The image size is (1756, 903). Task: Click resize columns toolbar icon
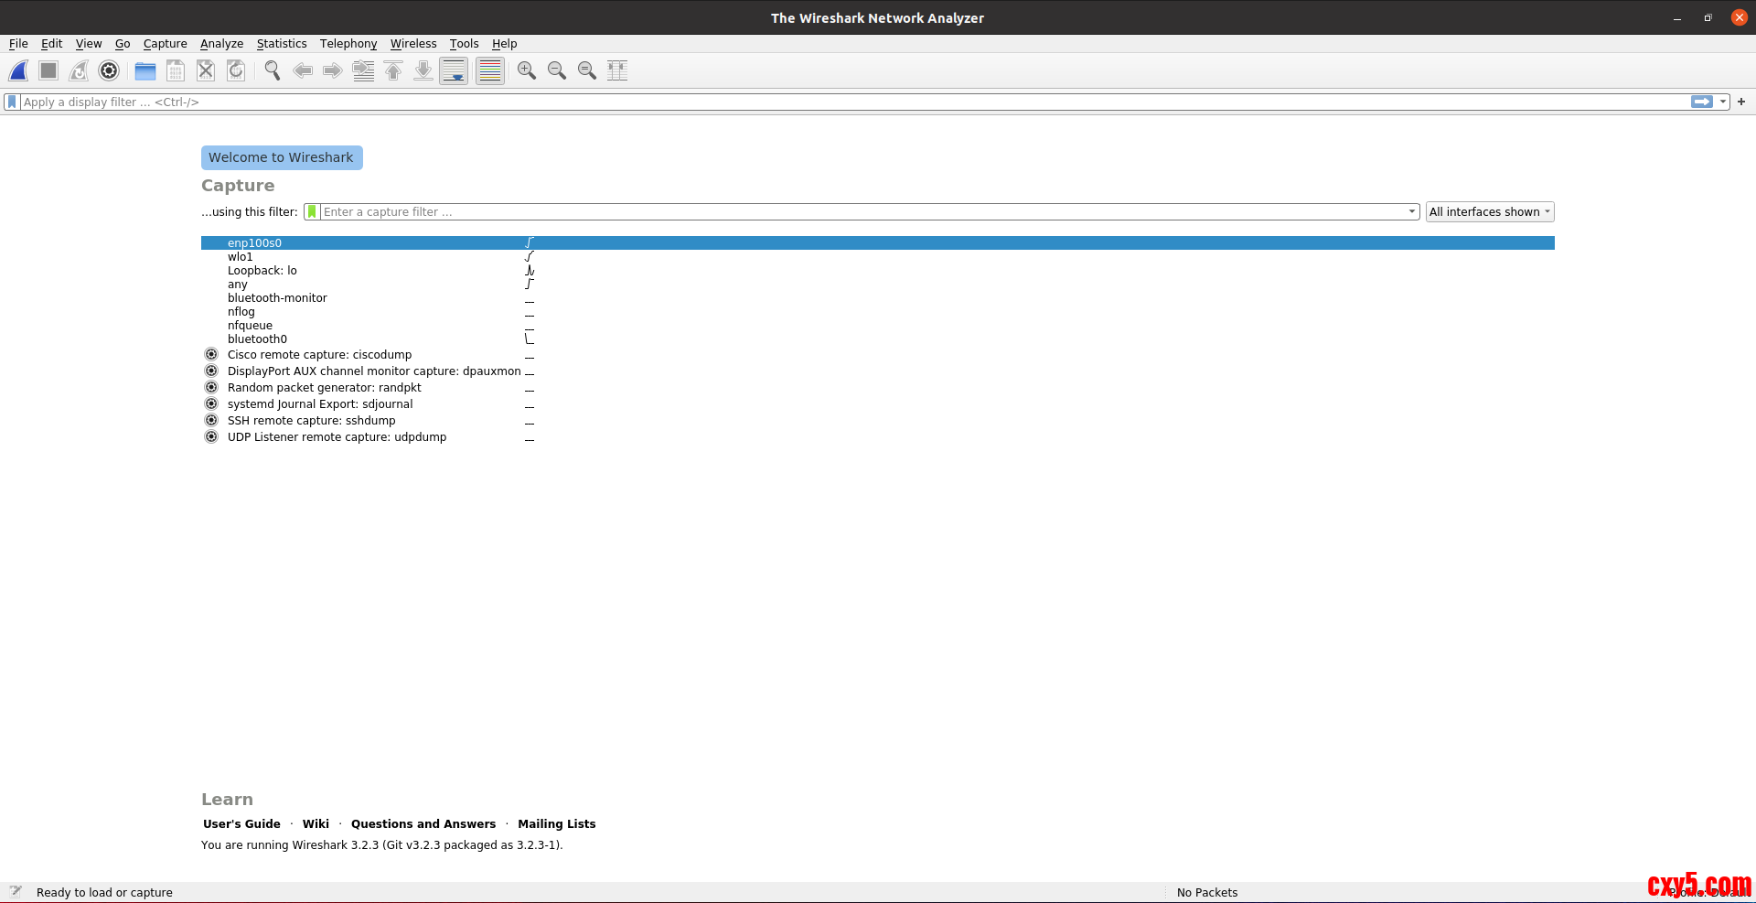(617, 70)
